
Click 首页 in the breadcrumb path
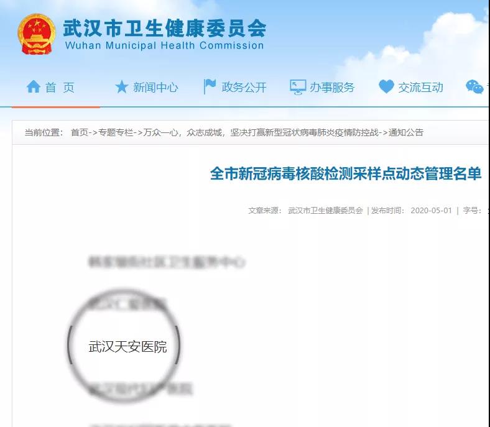(x=80, y=132)
